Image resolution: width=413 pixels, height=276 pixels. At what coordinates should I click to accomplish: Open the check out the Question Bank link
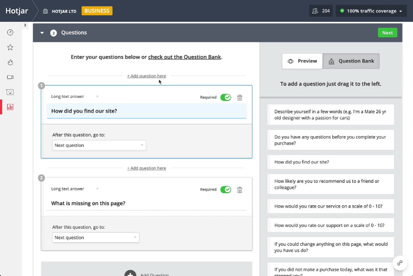pos(184,57)
